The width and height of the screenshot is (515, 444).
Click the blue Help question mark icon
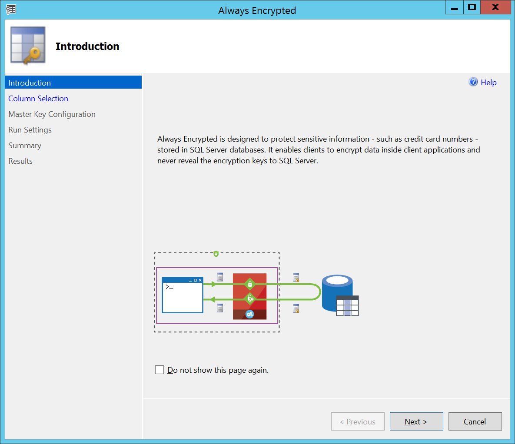[x=473, y=82]
